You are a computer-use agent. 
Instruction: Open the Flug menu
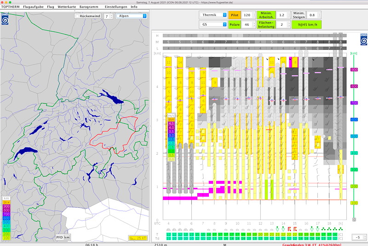pyautogui.click(x=51, y=7)
